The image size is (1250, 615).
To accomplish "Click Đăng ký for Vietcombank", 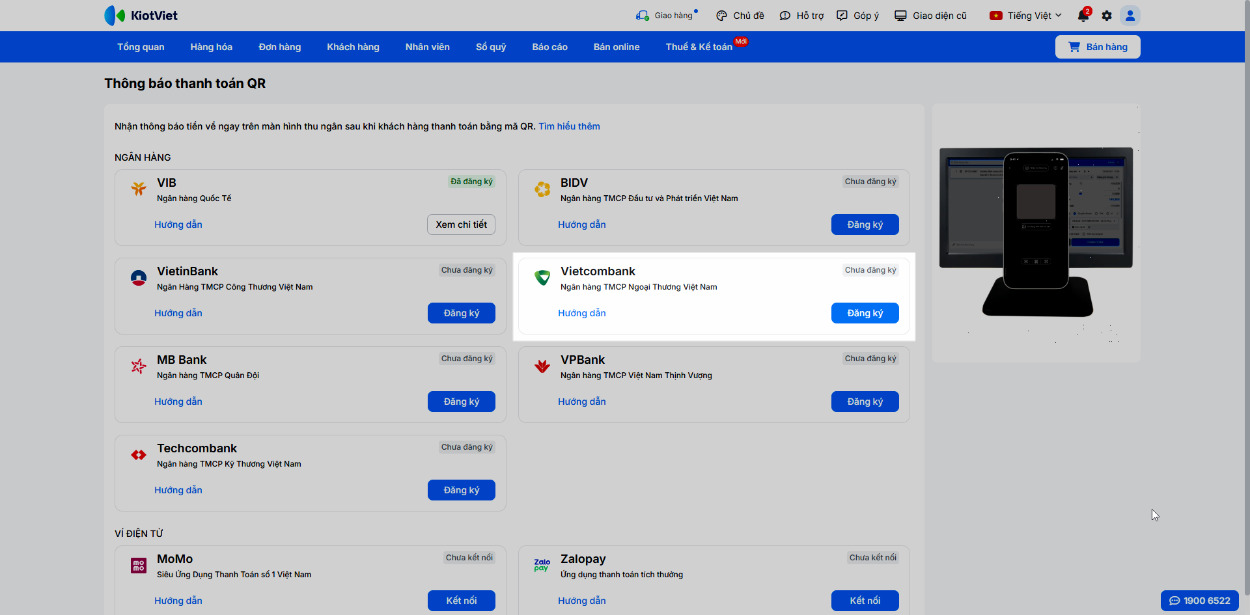I will (865, 313).
